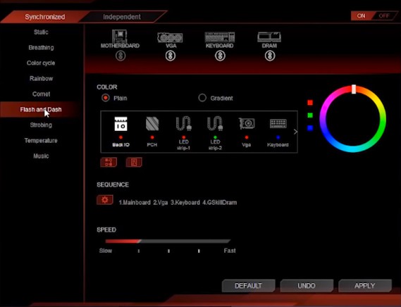Viewport: 401px width, 307px height.
Task: Expand zone list with right chevron
Action: (x=295, y=132)
